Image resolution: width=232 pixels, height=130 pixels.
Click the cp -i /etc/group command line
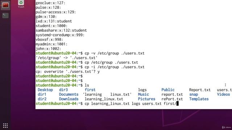pyautogui.click(x=90, y=67)
